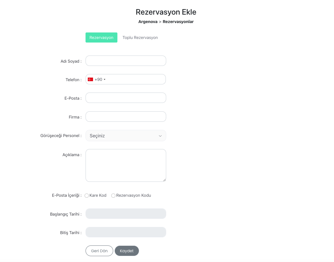Focus the Adı Soyad input field

click(x=126, y=61)
